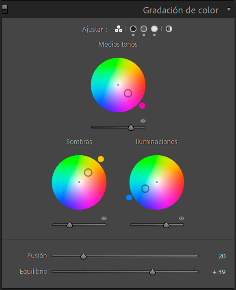Toggle the Iluminaciones eye visibility icon

182,218
